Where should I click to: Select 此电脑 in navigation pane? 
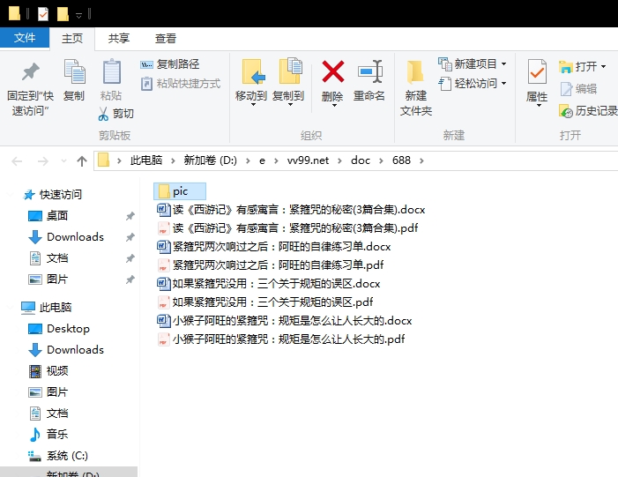(47, 307)
